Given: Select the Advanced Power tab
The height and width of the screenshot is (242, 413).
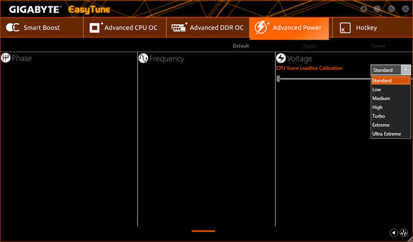Looking at the screenshot, I should (x=289, y=28).
